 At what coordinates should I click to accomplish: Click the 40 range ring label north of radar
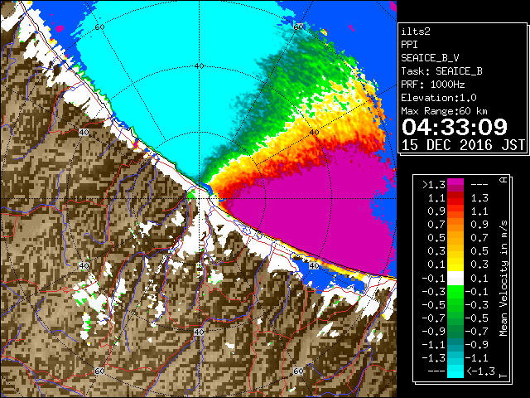click(x=199, y=66)
